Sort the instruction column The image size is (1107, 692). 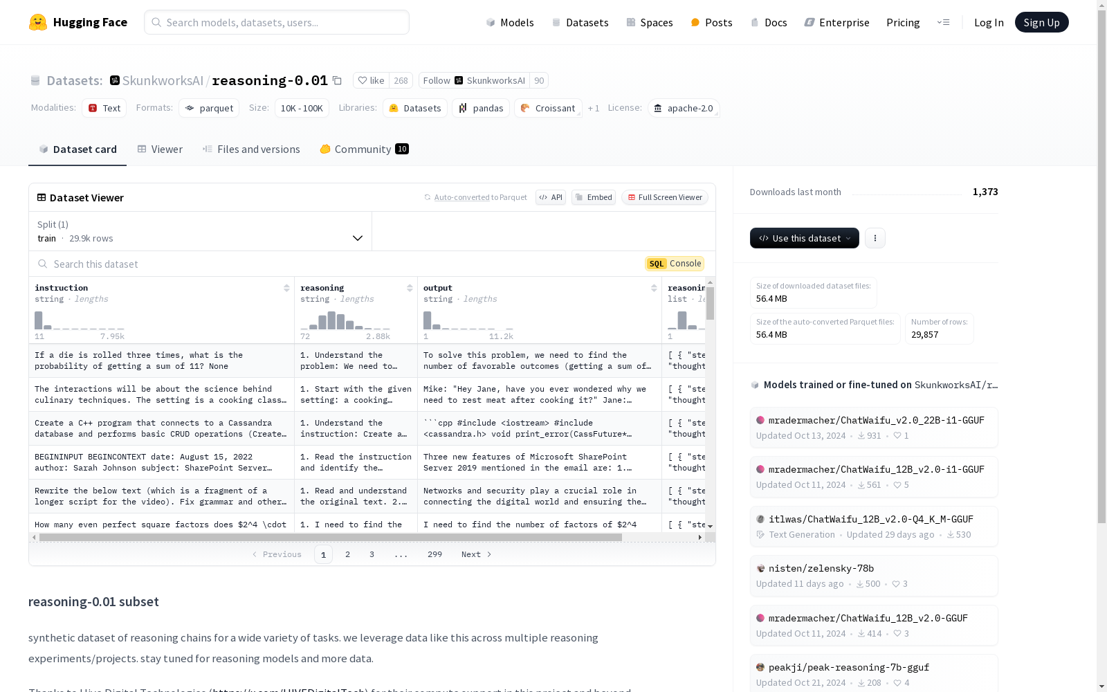(x=286, y=288)
